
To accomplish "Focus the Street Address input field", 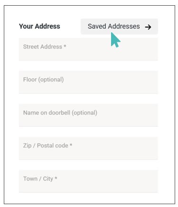I will tap(88, 49).
